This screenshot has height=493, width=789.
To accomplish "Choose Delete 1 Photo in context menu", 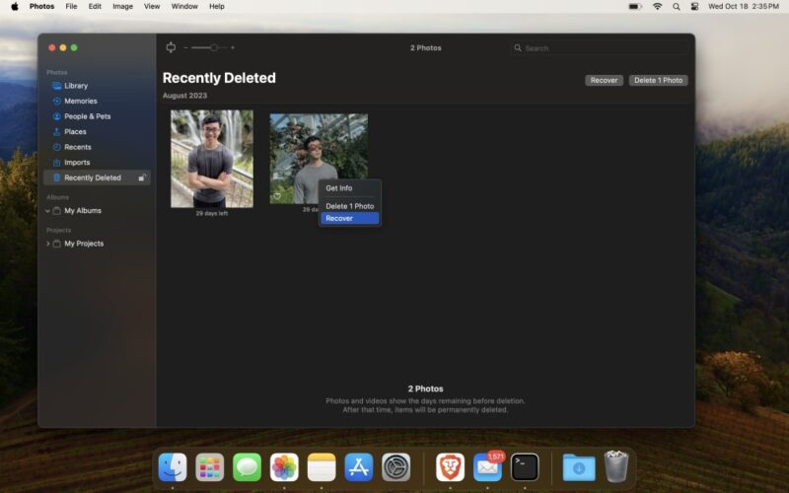I will (350, 206).
